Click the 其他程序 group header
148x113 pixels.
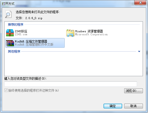(x=14, y=51)
